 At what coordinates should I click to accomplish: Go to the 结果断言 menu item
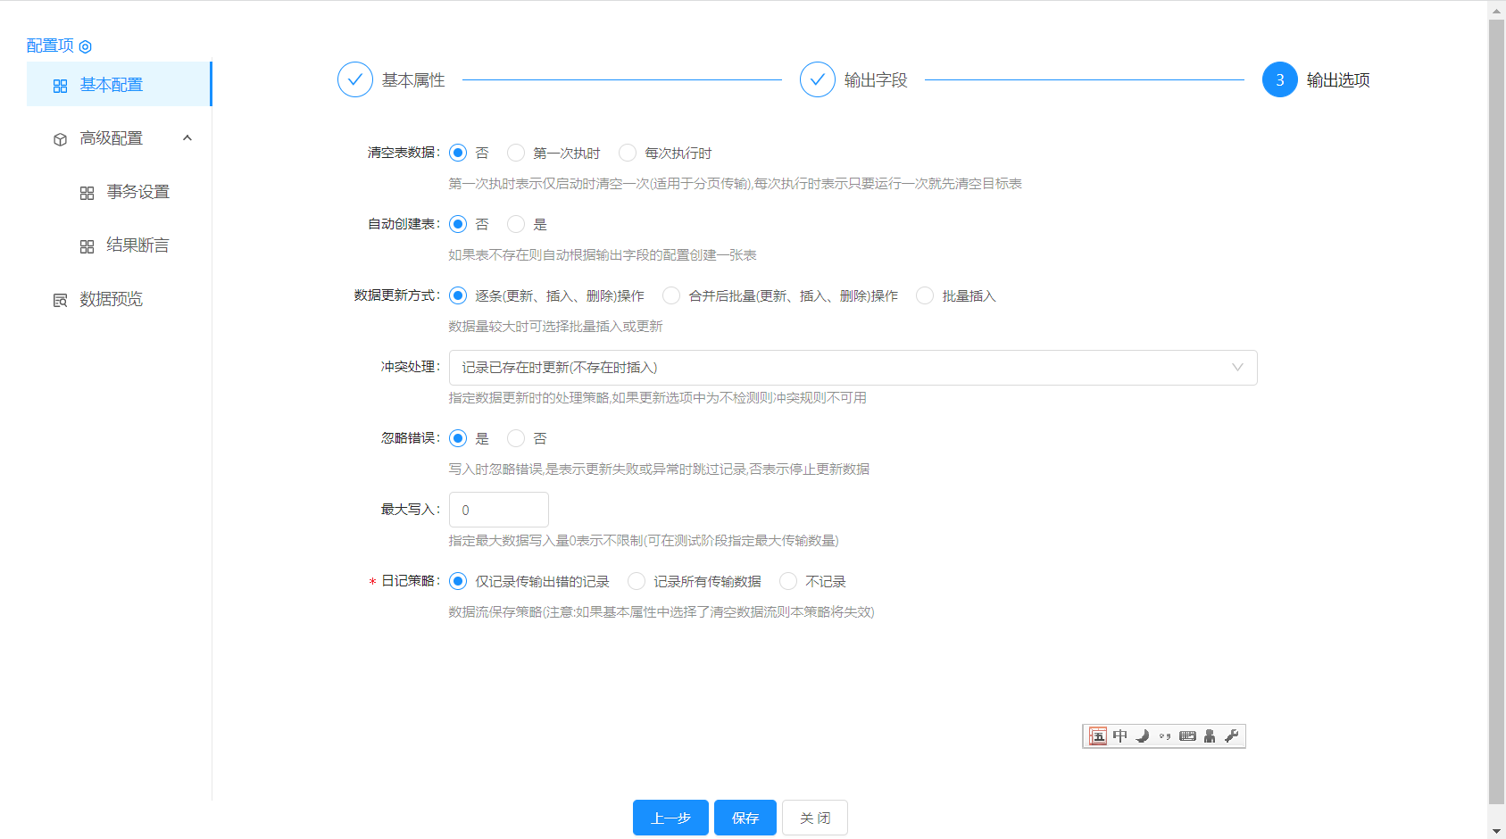coord(137,245)
